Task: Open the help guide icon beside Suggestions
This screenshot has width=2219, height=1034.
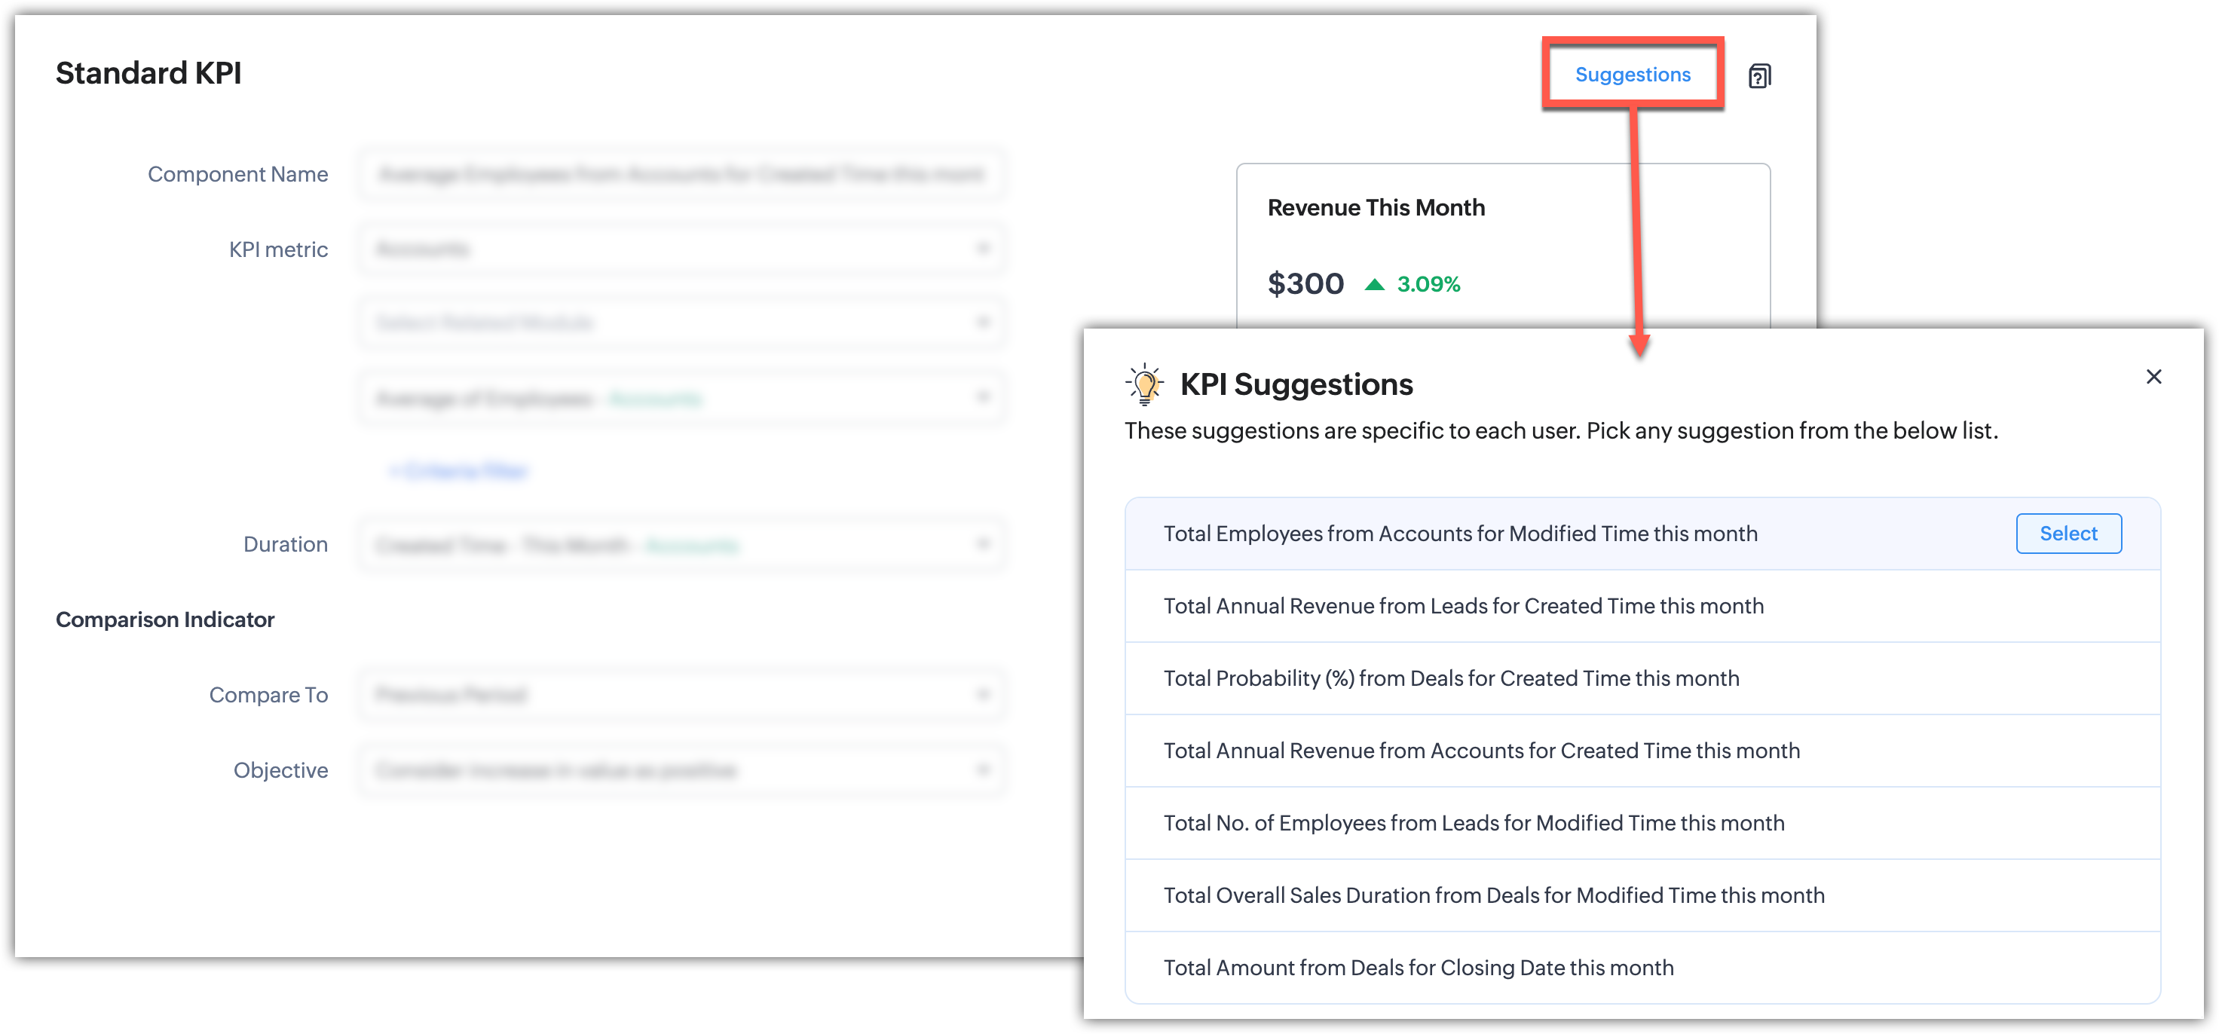Action: tap(1759, 76)
